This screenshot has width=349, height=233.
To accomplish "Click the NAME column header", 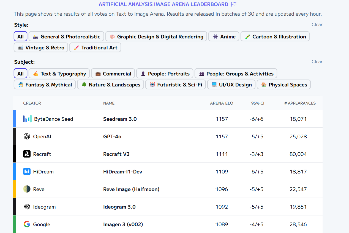I will (109, 103).
